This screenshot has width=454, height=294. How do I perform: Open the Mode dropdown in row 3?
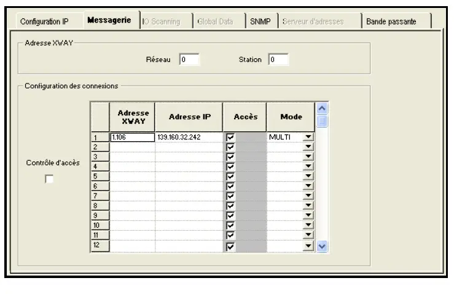[308, 157]
